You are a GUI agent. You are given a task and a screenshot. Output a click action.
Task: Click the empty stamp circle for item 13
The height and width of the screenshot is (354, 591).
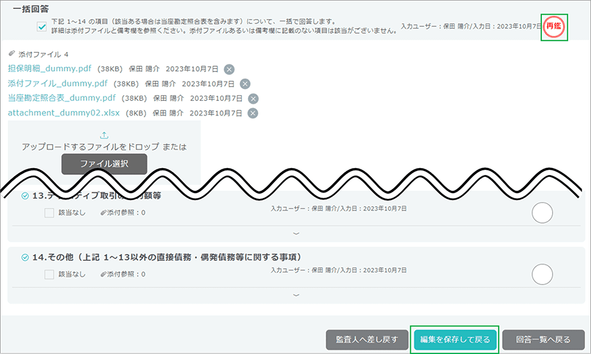pyautogui.click(x=542, y=212)
